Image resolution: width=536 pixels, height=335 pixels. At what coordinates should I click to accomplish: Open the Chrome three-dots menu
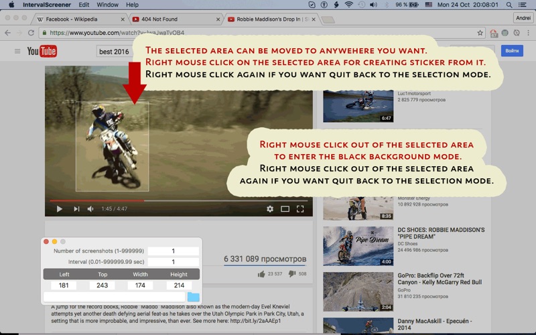coord(528,33)
